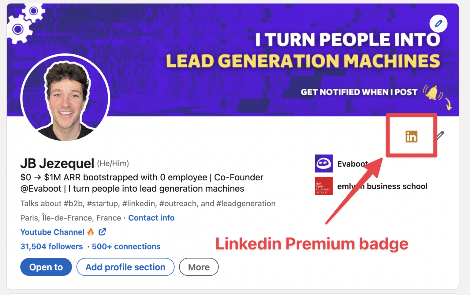Click JB Jezequel's profile photo
Viewport: 470px width, 295px height.
65,98
